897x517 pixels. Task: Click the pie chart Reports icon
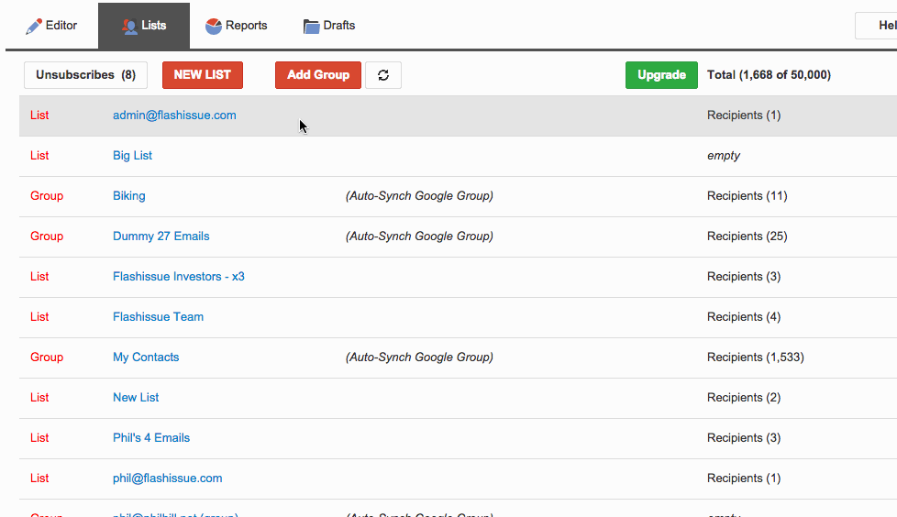214,27
